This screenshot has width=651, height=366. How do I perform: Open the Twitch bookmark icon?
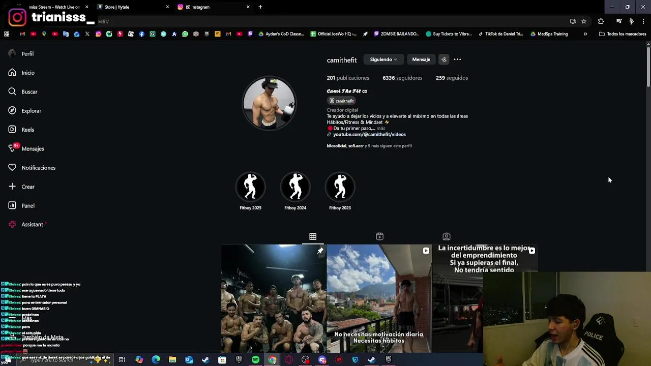[x=250, y=34]
